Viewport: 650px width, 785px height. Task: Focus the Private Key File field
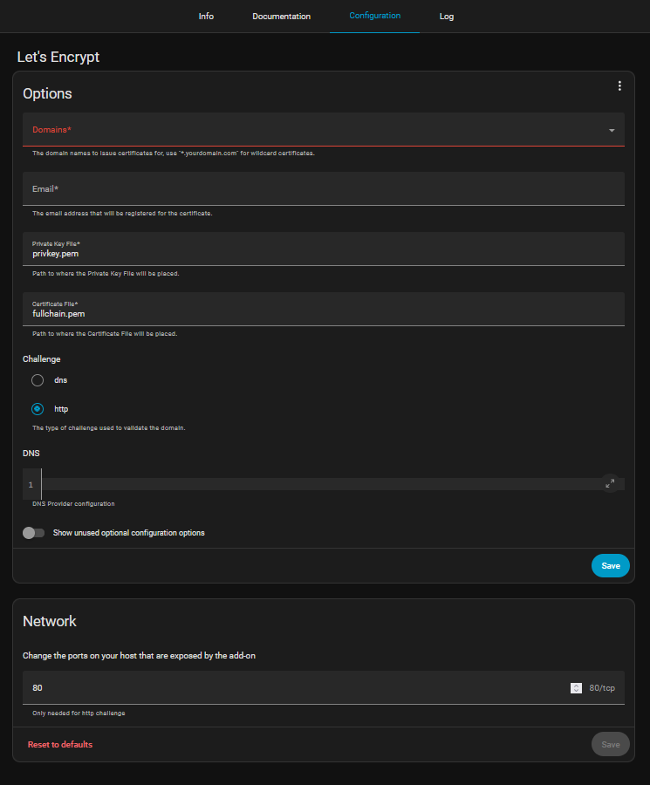tap(323, 253)
